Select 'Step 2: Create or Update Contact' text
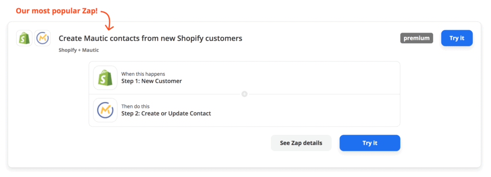Viewport: 491px width, 177px height. [166, 113]
